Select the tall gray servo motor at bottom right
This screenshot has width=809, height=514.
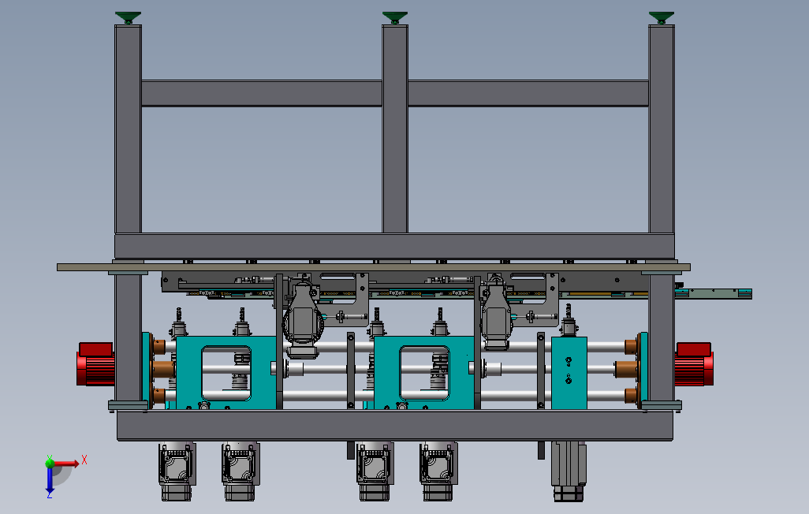[x=569, y=471]
